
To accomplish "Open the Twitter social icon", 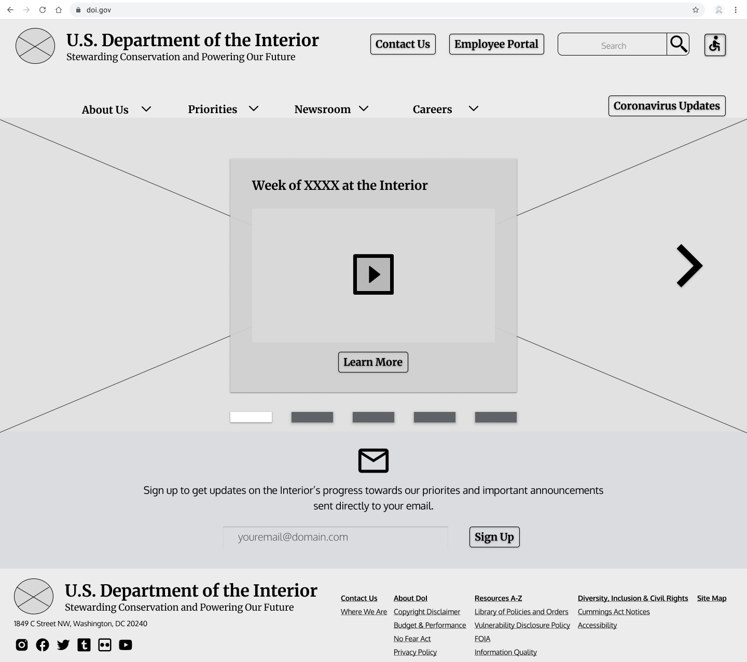I will 63,645.
